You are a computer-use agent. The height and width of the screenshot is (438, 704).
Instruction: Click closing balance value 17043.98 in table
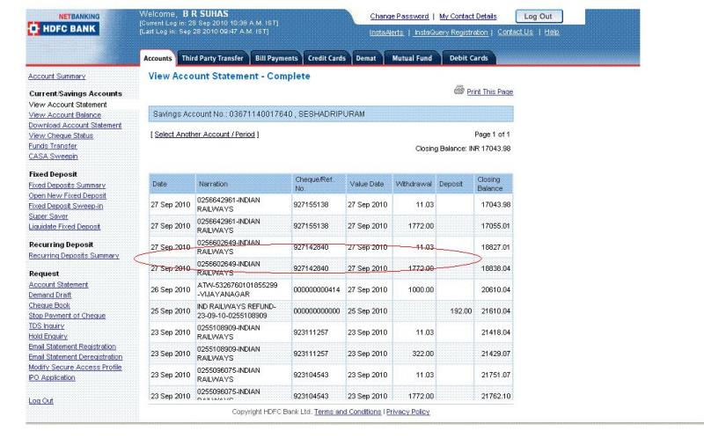tap(495, 205)
